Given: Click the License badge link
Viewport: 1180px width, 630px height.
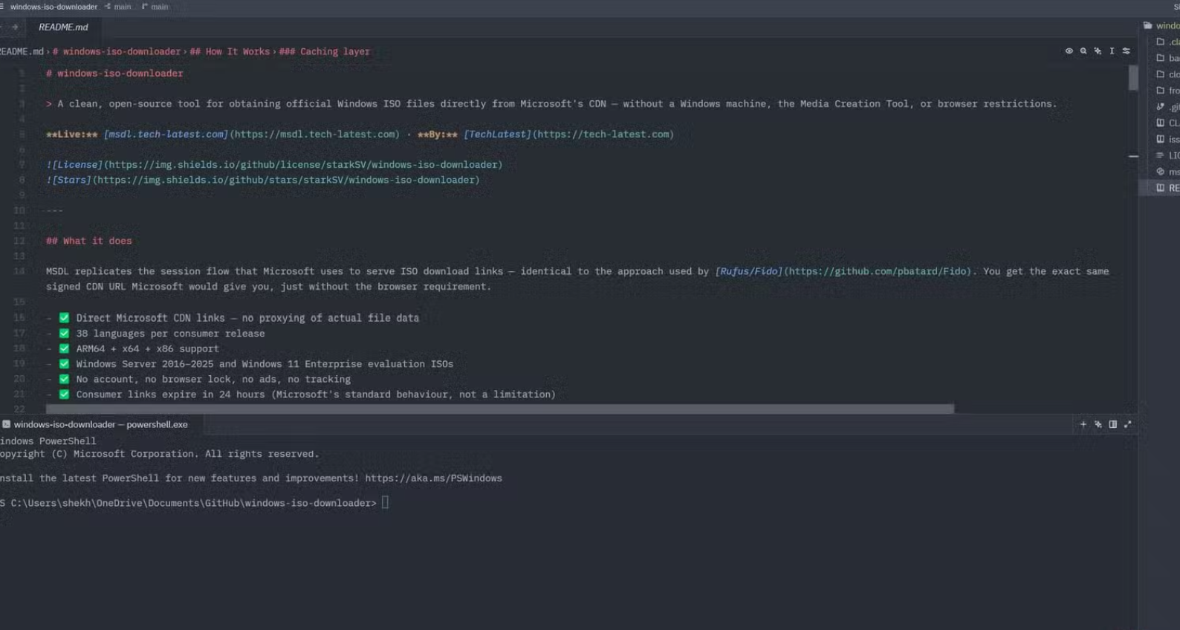Looking at the screenshot, I should [x=274, y=165].
